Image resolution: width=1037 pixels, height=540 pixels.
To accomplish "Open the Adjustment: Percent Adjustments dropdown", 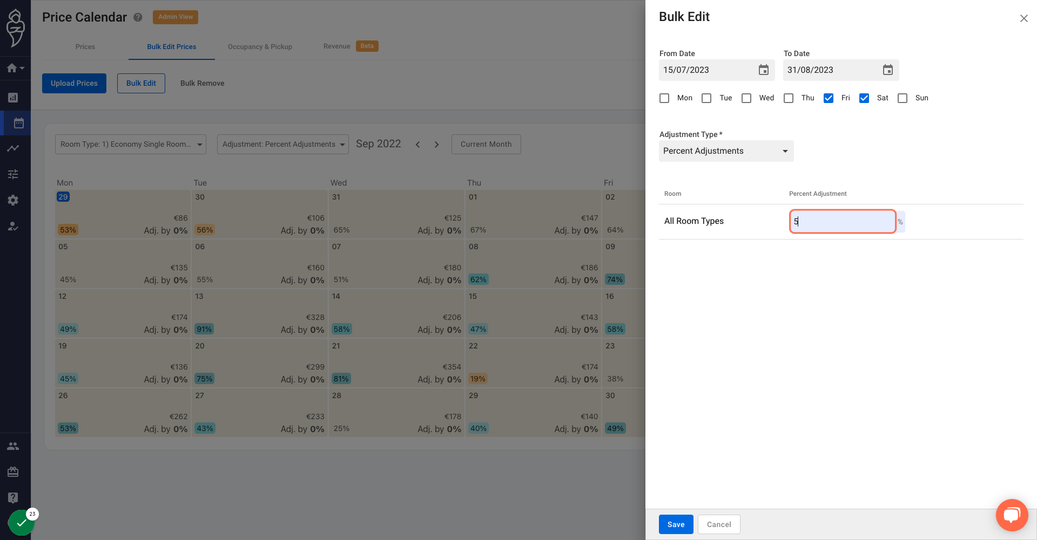I will tap(283, 144).
